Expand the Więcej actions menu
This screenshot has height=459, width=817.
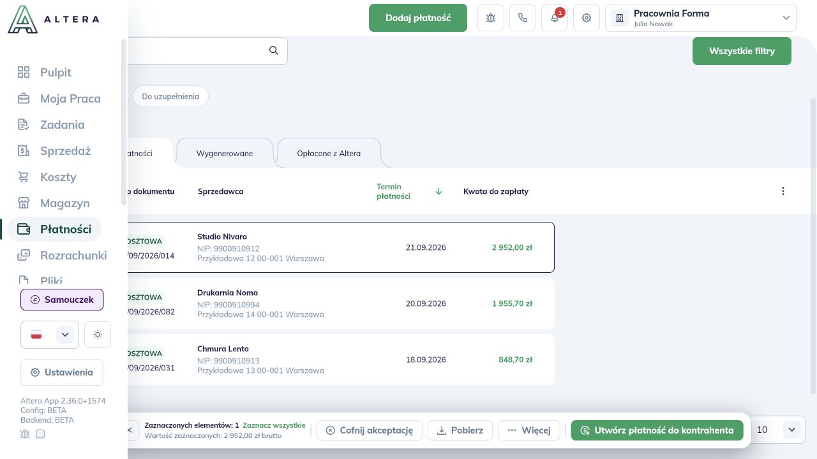[529, 430]
